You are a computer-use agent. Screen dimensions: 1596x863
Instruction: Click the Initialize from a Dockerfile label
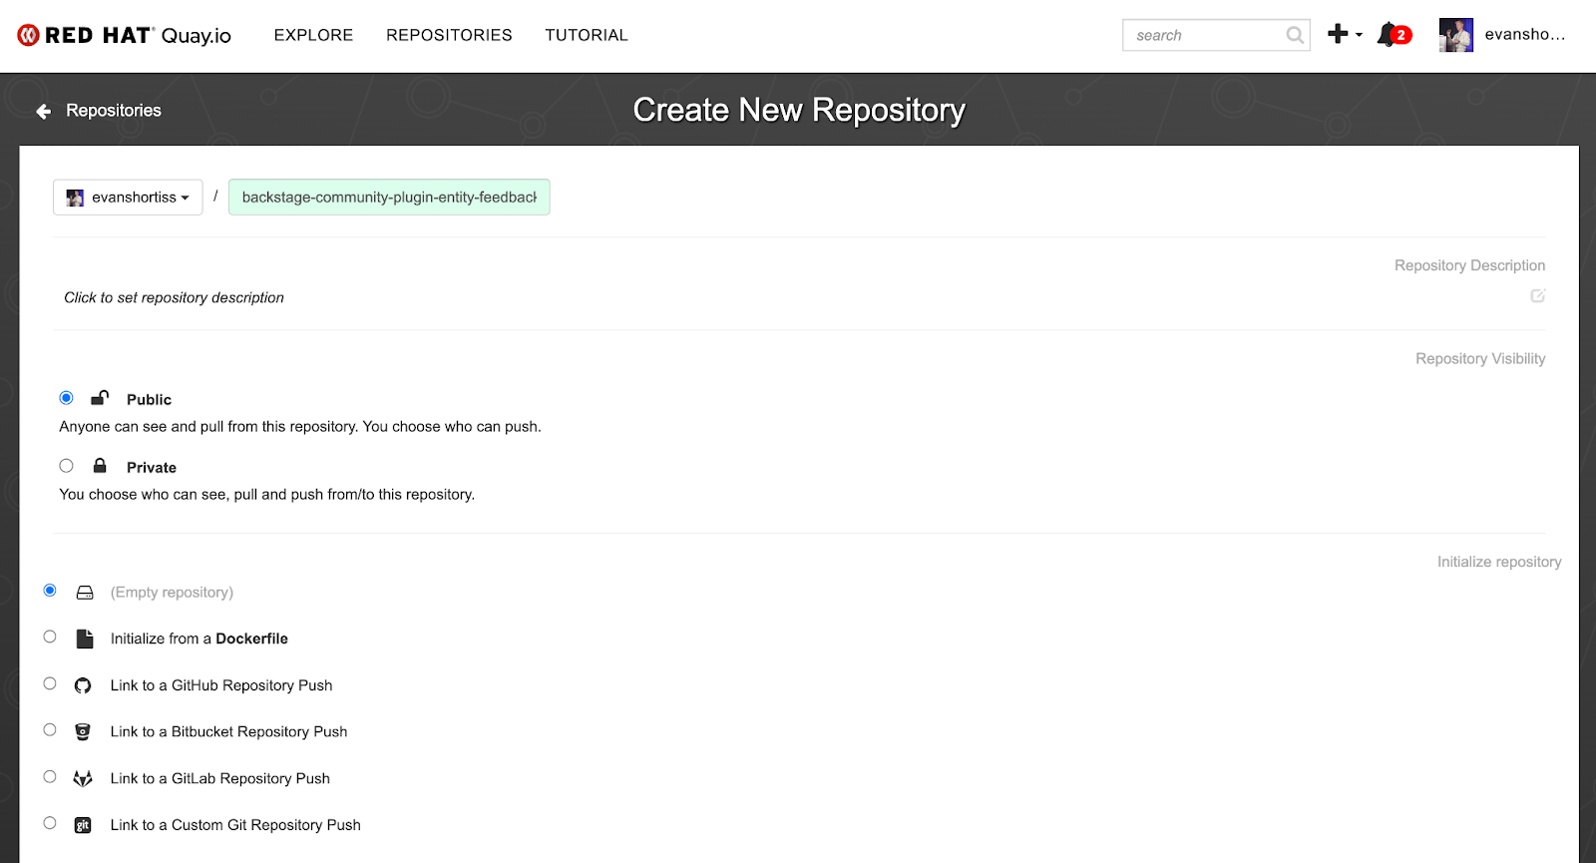(x=199, y=639)
